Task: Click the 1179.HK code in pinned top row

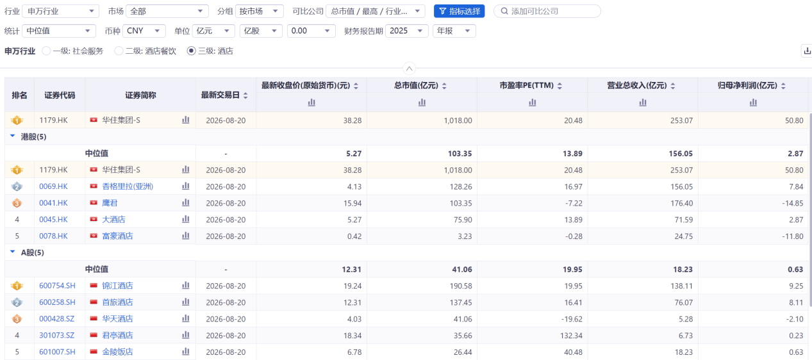Action: coord(53,120)
